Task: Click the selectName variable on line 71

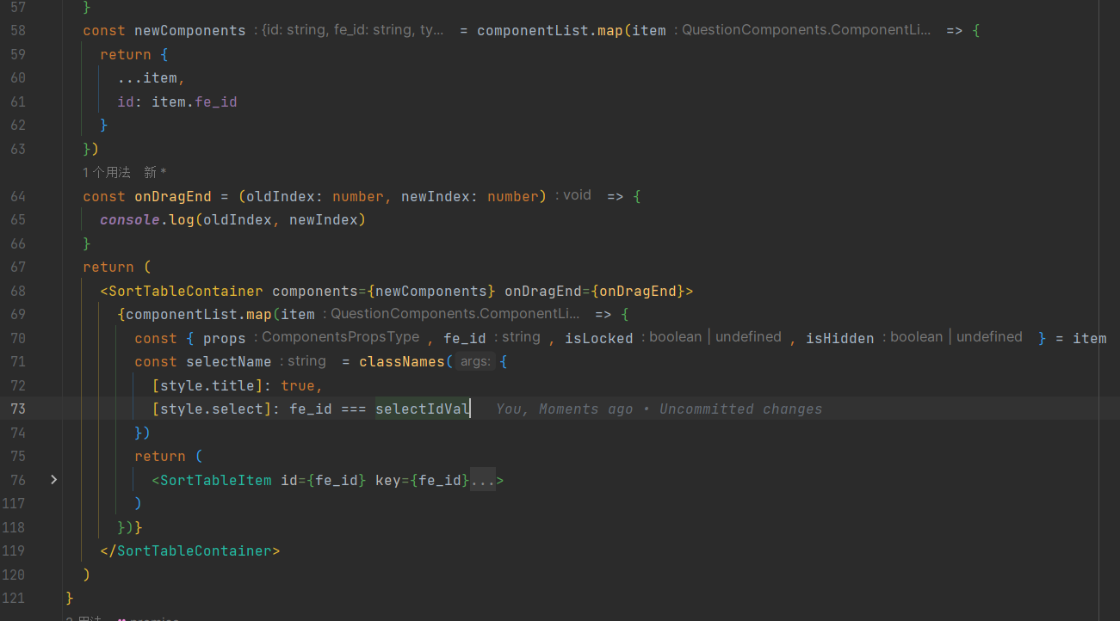Action: (x=229, y=361)
